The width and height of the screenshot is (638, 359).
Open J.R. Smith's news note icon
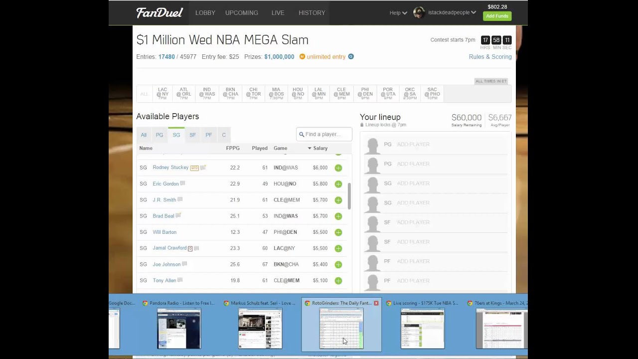point(180,199)
